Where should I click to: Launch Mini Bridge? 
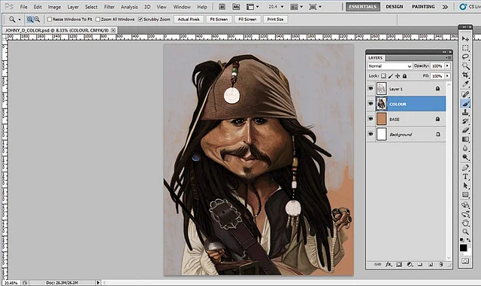tap(236, 7)
